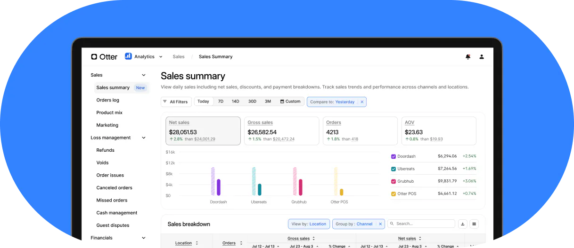Open Guest disputes in the sidebar
Viewport: 574px width, 248px height.
tap(113, 225)
